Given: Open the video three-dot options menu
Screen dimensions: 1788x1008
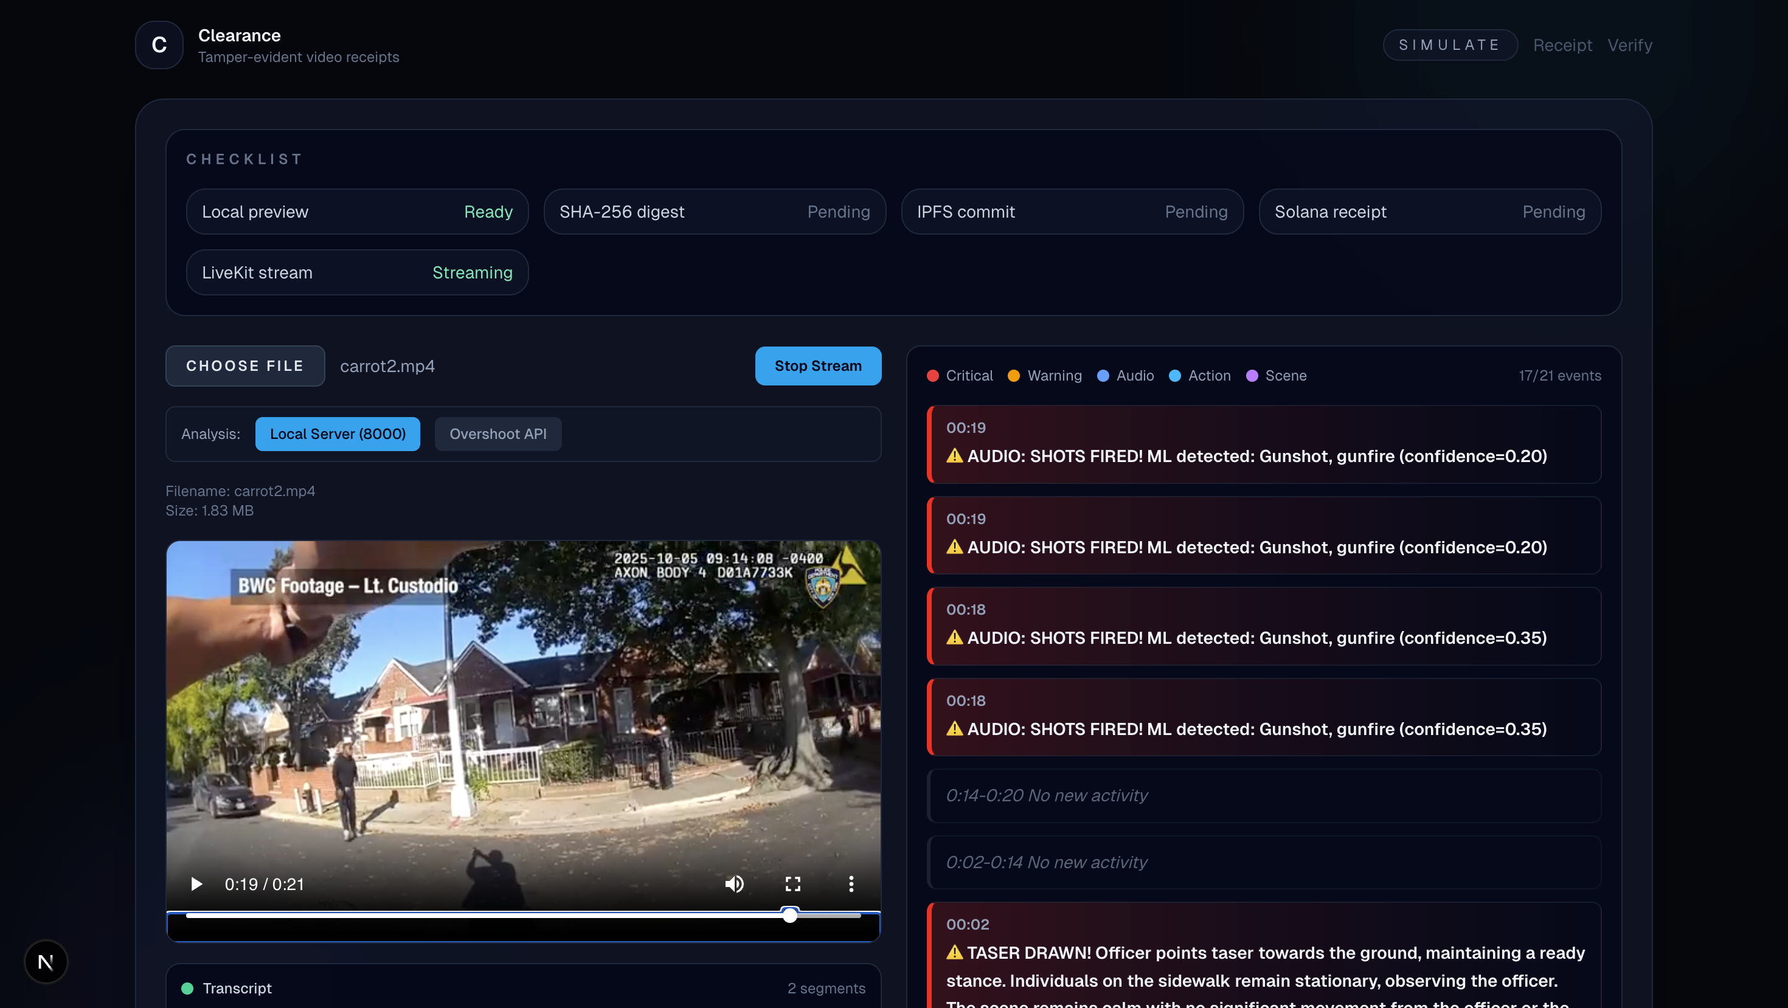Looking at the screenshot, I should pos(851,884).
